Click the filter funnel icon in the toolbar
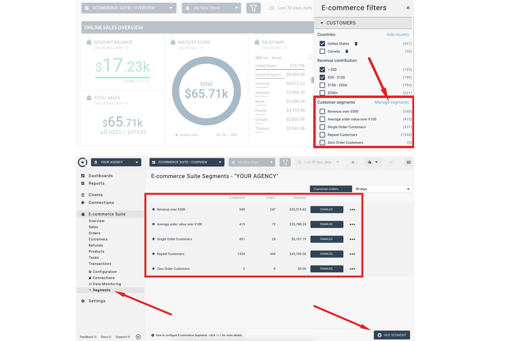Viewport: 512px width, 341px height. click(285, 162)
